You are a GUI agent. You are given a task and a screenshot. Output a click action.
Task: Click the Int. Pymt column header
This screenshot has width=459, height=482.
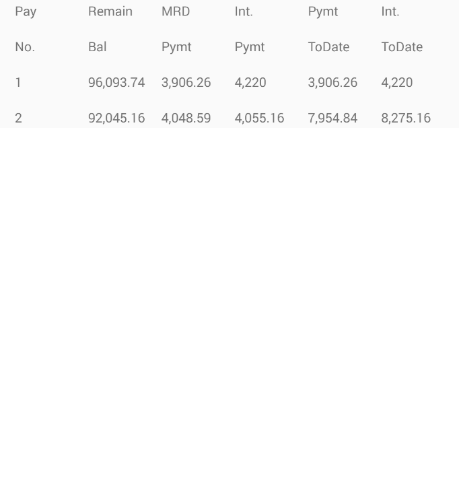click(249, 29)
